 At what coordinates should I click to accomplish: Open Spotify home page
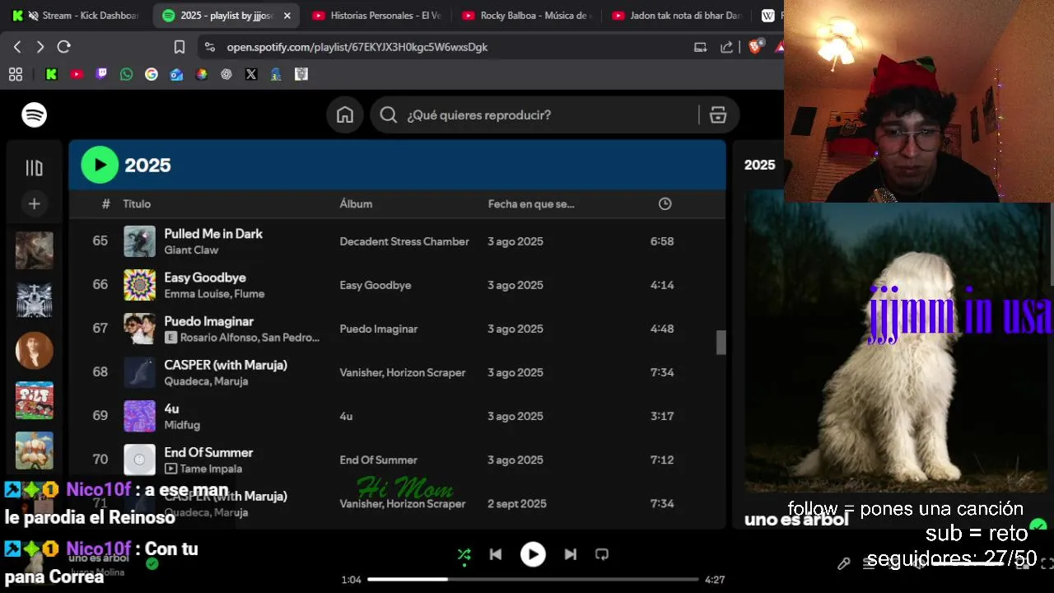point(345,115)
